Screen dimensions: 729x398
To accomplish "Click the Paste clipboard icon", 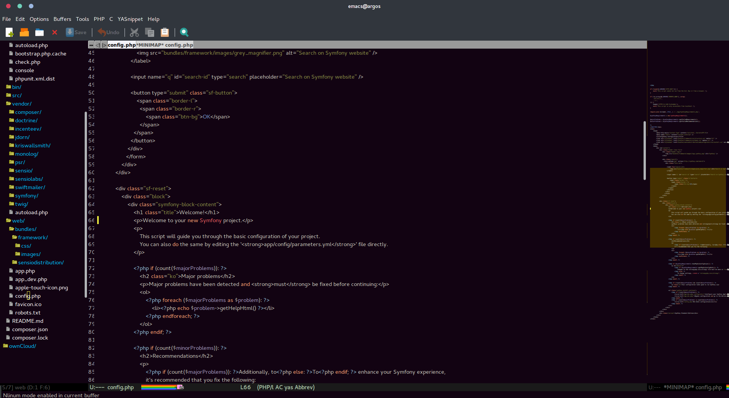I will coord(165,32).
